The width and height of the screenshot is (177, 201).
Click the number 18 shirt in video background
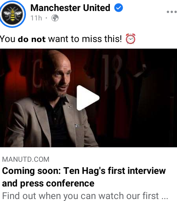coord(113,73)
